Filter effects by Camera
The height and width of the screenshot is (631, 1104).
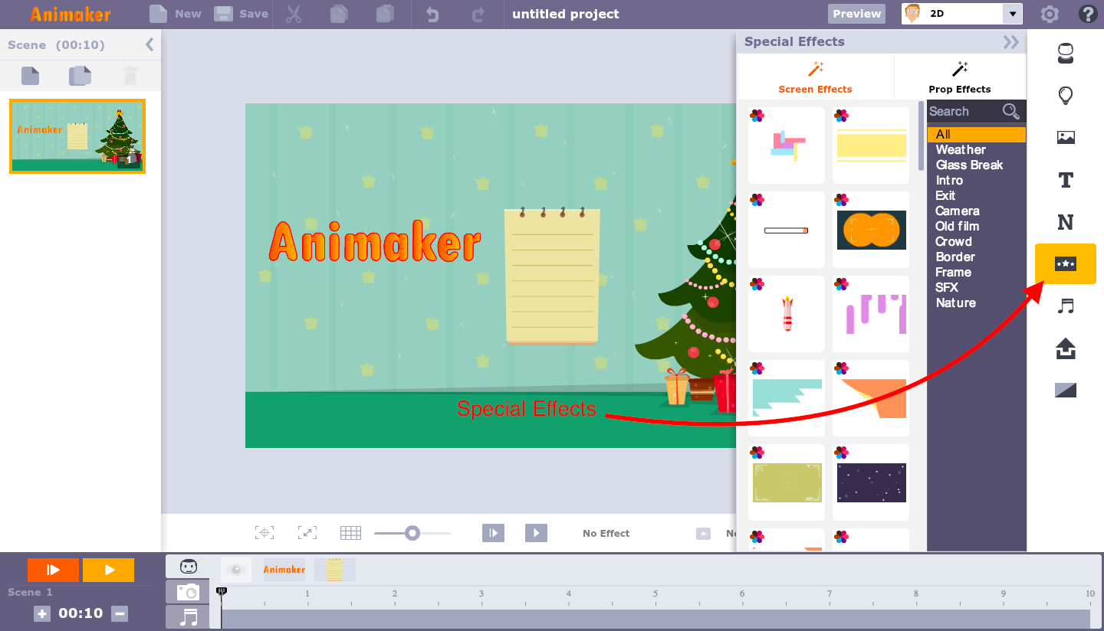(x=958, y=211)
